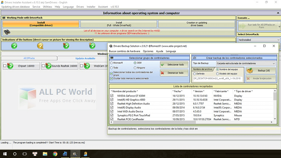Screen dimensions: 281x158
Task: Click Backup (19) button
Action: (261, 71)
